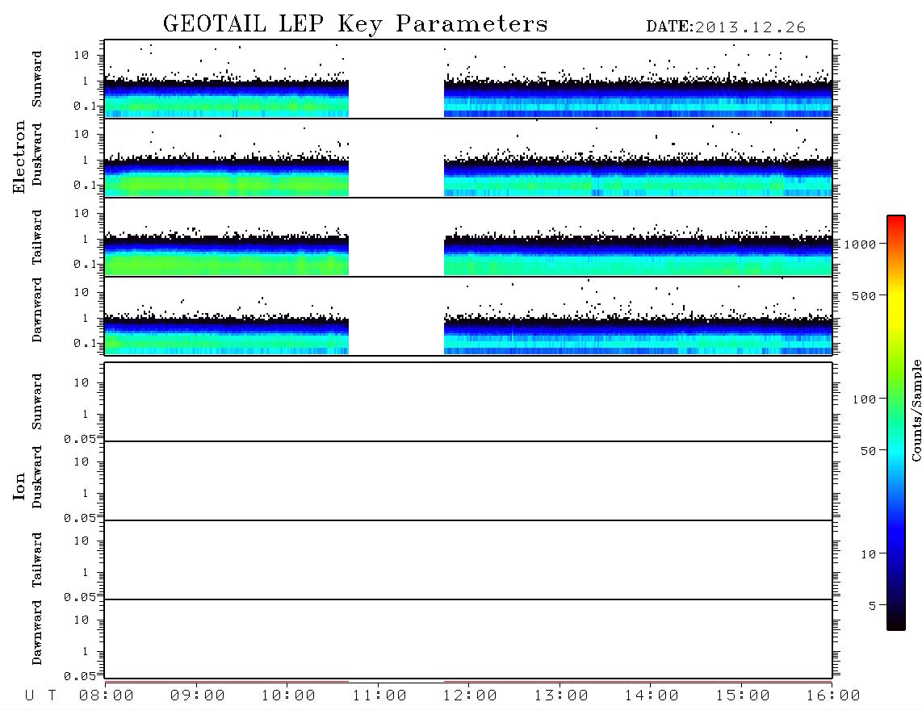Click the "1" tick on Ion Duskward axis
Viewport: 922px width, 710px height.
pyautogui.click(x=86, y=493)
